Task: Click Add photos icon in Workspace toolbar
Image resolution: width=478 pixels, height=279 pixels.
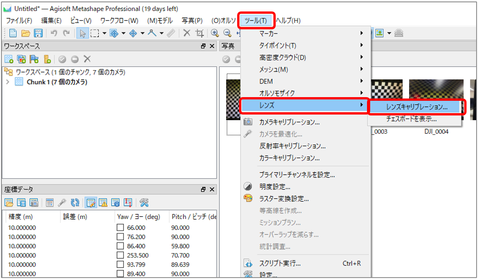Action: point(22,59)
